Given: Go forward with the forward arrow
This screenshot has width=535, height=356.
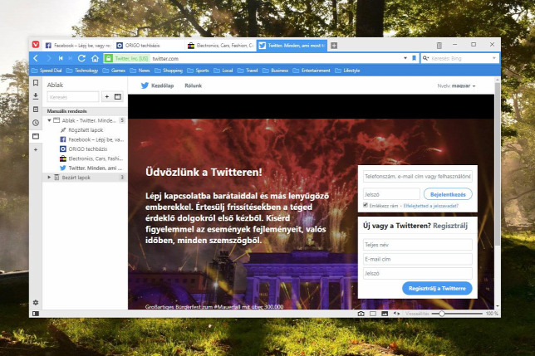Looking at the screenshot, I should [49, 58].
